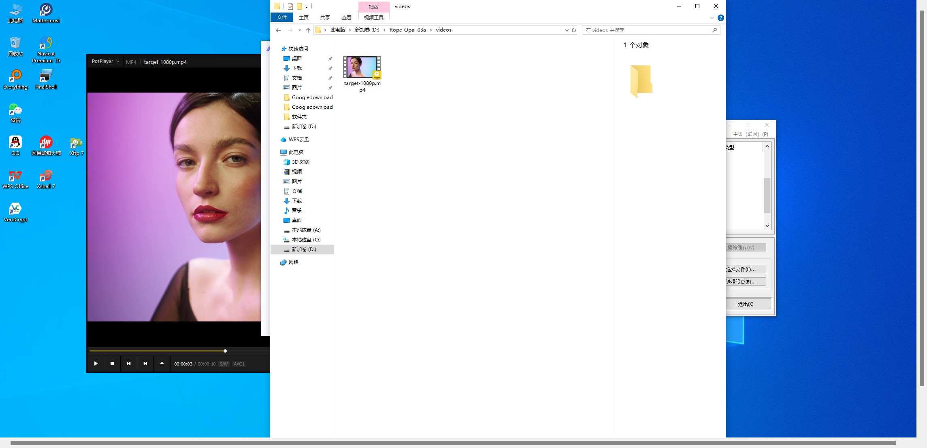Click the PotPlayer seek bar handle
Screen dimensions: 927x448
pos(225,351)
